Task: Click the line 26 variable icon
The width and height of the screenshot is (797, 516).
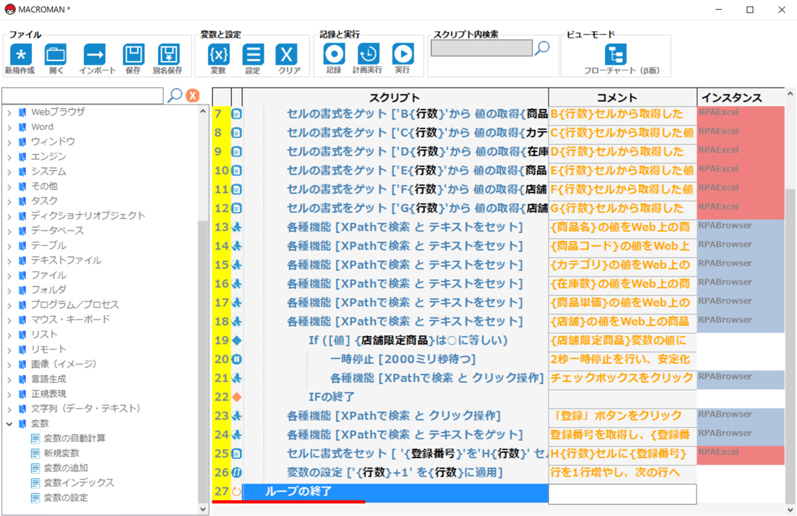Action: click(237, 473)
